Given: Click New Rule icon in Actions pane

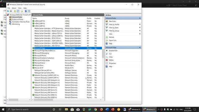Looking at the screenshot, I should 107,21.
